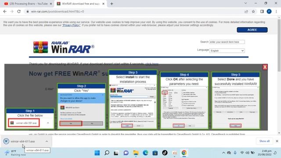Open TikTok from the taskbar
The width and height of the screenshot is (281, 158).
coord(165,153)
